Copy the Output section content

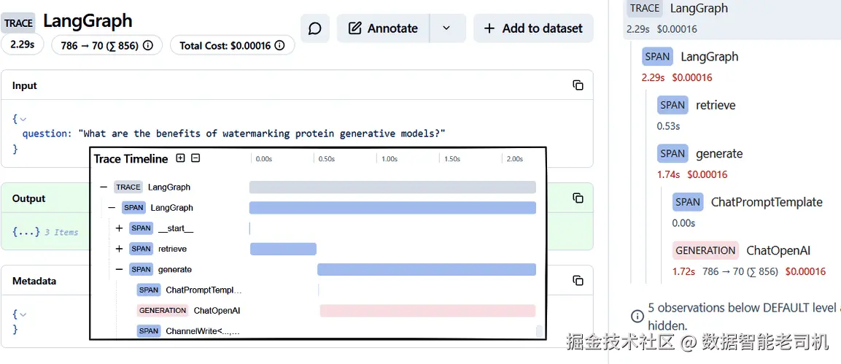[x=578, y=198]
